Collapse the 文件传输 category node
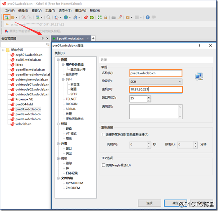This screenshot has width=218, height=211. [x=58, y=178]
